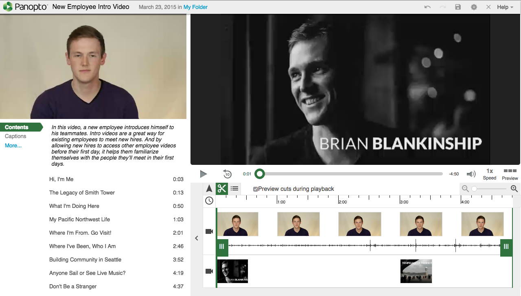Image resolution: width=521 pixels, height=296 pixels.
Task: Zoom out the timeline
Action: (465, 189)
